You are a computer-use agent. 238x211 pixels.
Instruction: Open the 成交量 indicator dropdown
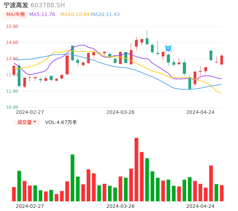point(27,122)
